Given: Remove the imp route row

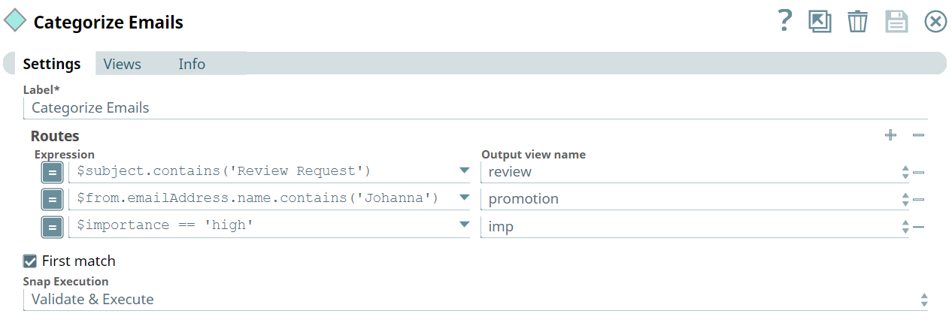Looking at the screenshot, I should click(x=918, y=226).
